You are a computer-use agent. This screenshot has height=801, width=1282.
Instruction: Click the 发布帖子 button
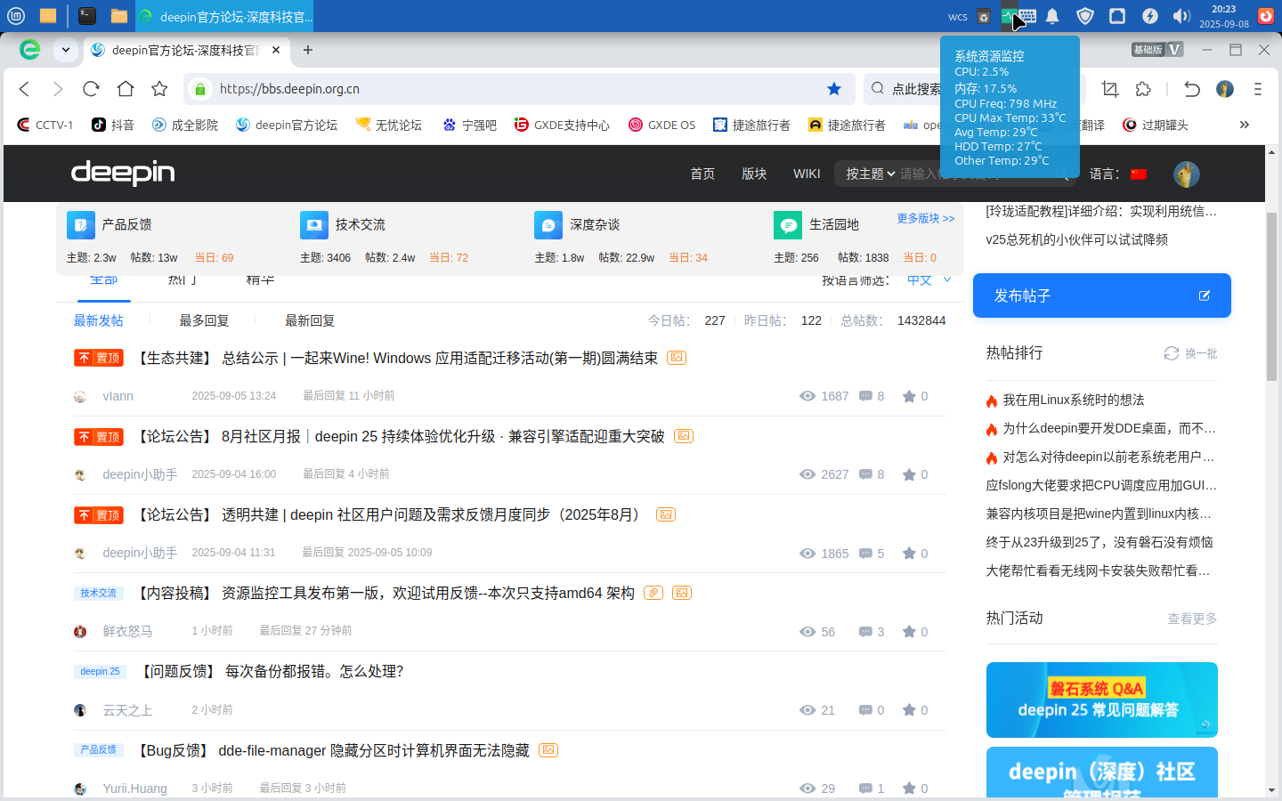point(1102,295)
